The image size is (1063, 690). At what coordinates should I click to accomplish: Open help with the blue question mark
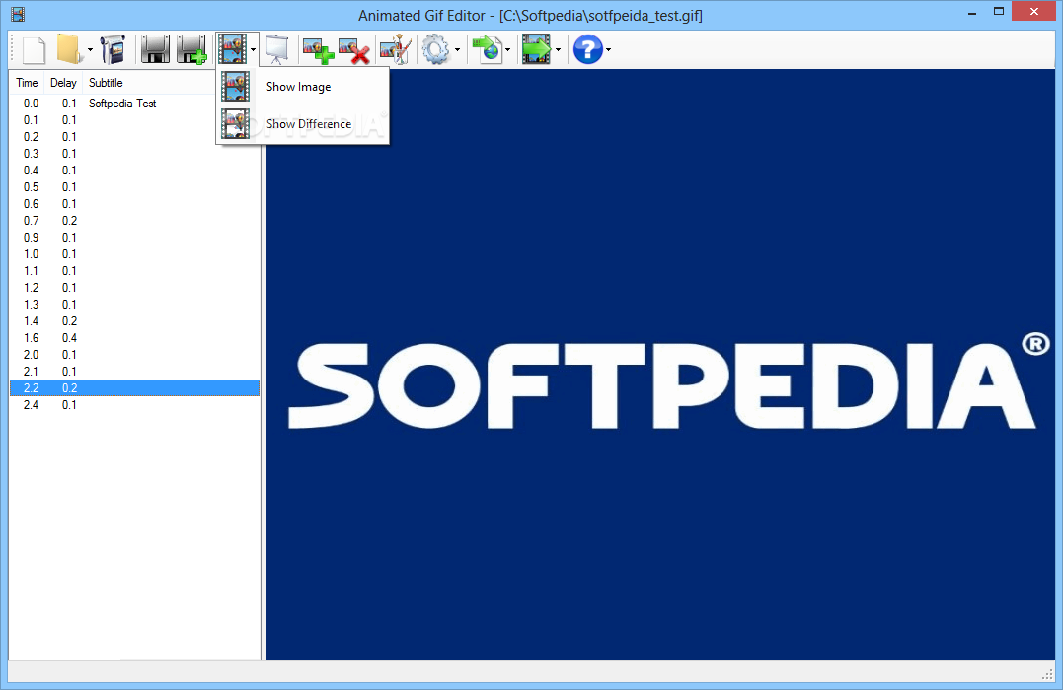588,49
